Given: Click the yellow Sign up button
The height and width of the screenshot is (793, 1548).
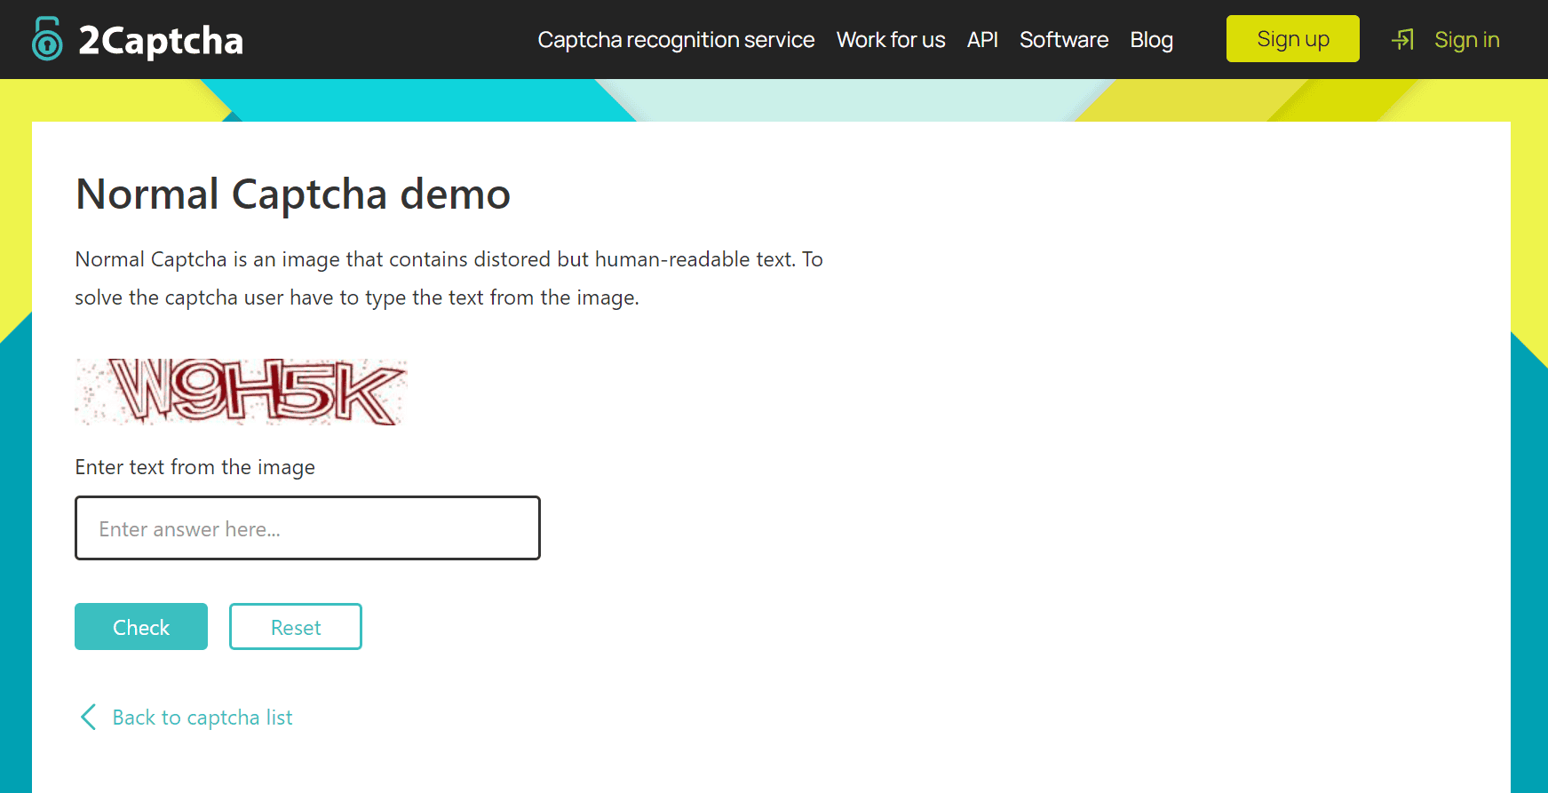Looking at the screenshot, I should click(x=1292, y=39).
